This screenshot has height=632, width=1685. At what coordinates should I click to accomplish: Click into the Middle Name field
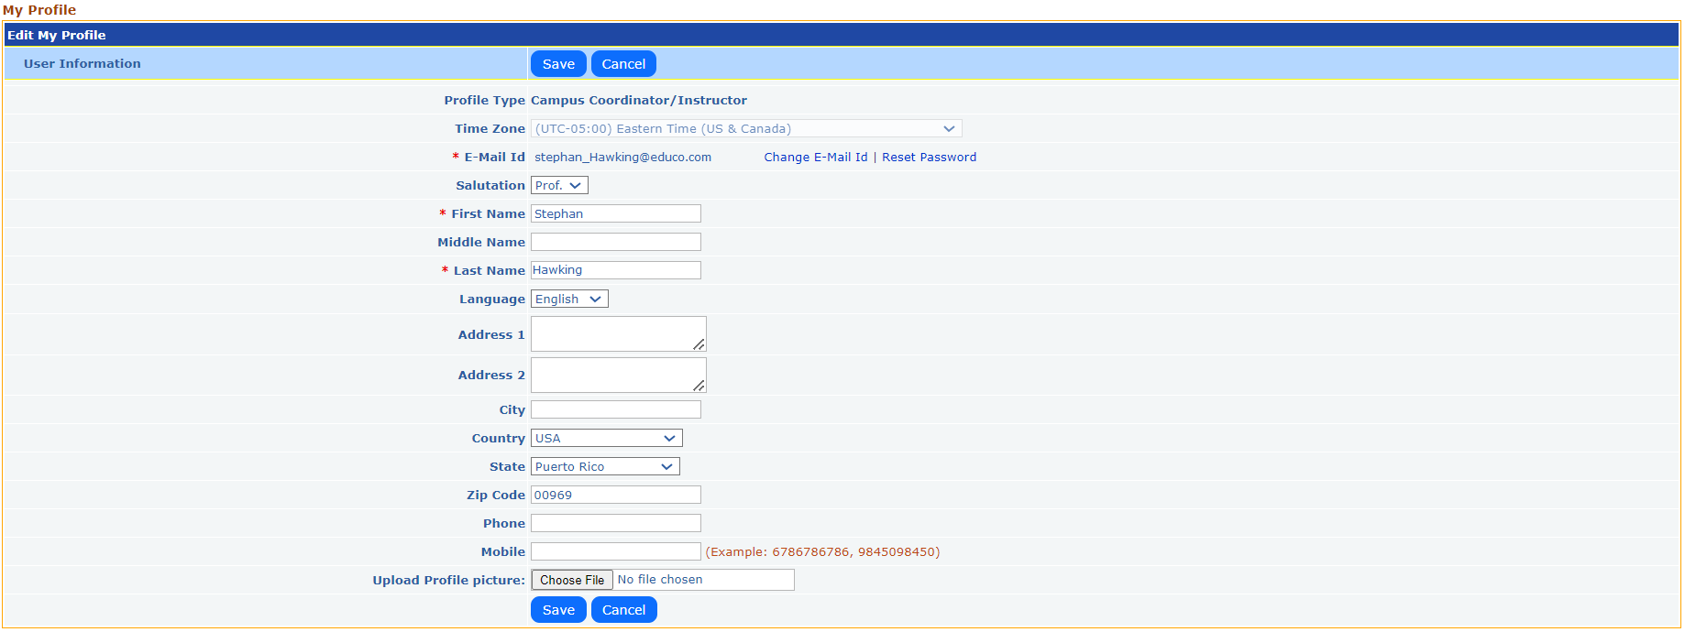click(x=615, y=243)
